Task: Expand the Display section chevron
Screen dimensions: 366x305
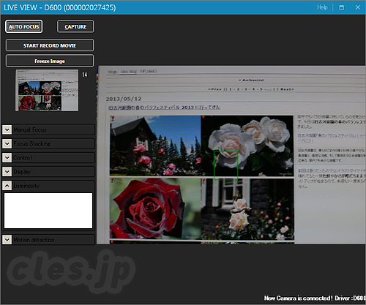Action: pos(7,172)
